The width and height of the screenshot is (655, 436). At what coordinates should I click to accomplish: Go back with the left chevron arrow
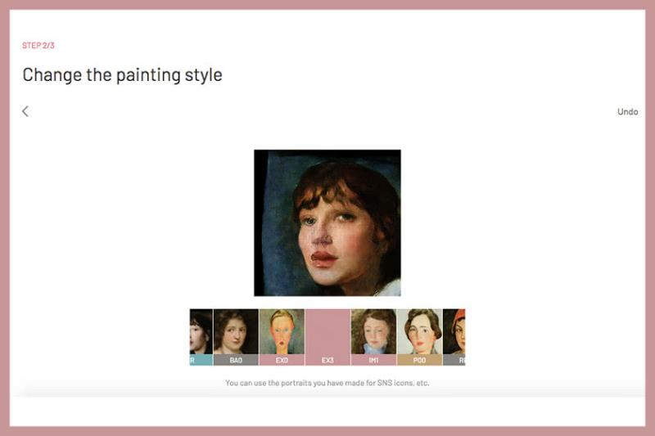(x=25, y=111)
